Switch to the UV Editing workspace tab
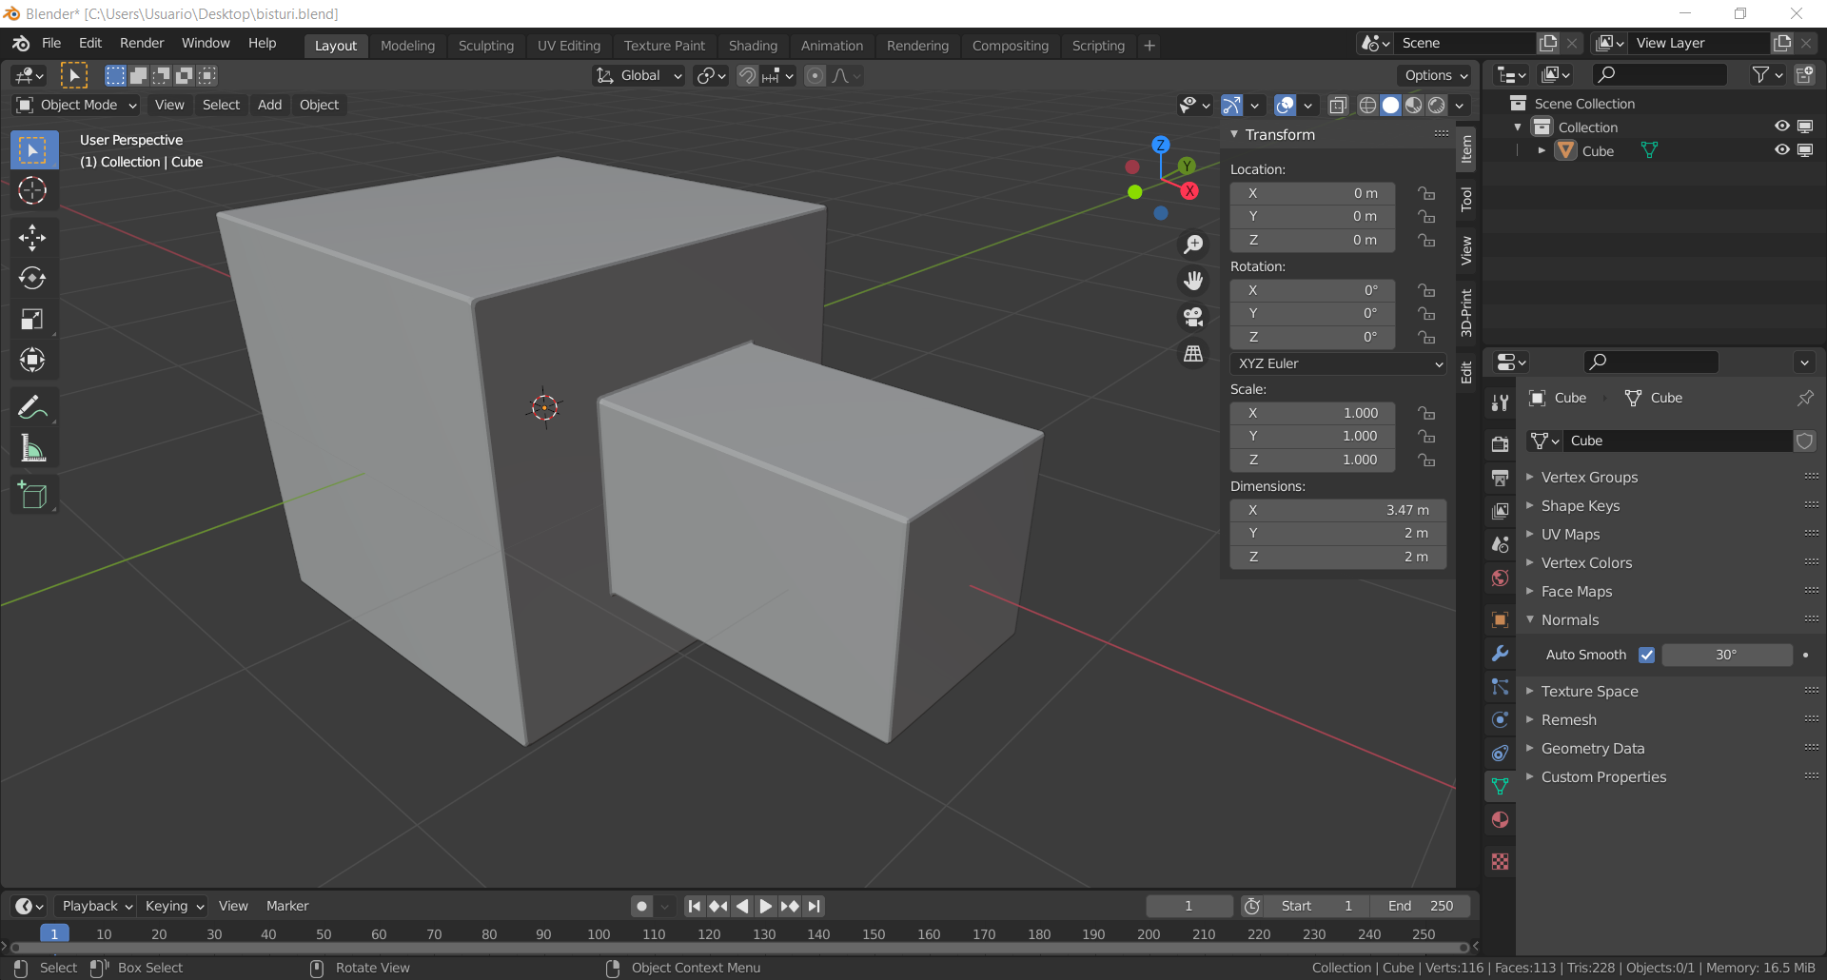This screenshot has width=1827, height=980. click(568, 46)
